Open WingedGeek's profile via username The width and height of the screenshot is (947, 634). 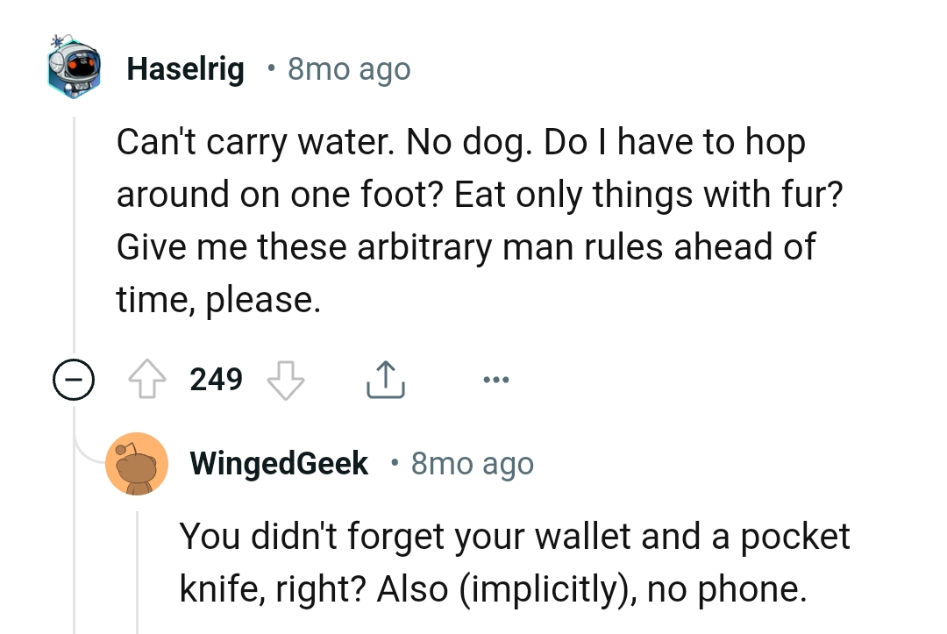[279, 463]
